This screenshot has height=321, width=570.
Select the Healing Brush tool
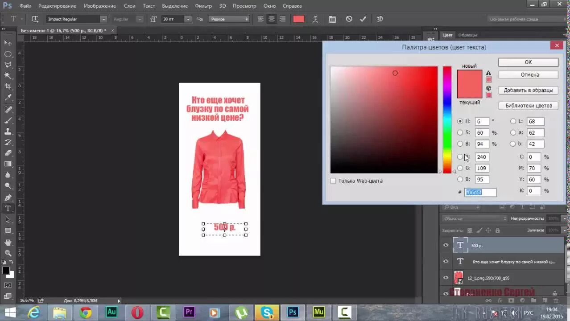click(x=8, y=110)
